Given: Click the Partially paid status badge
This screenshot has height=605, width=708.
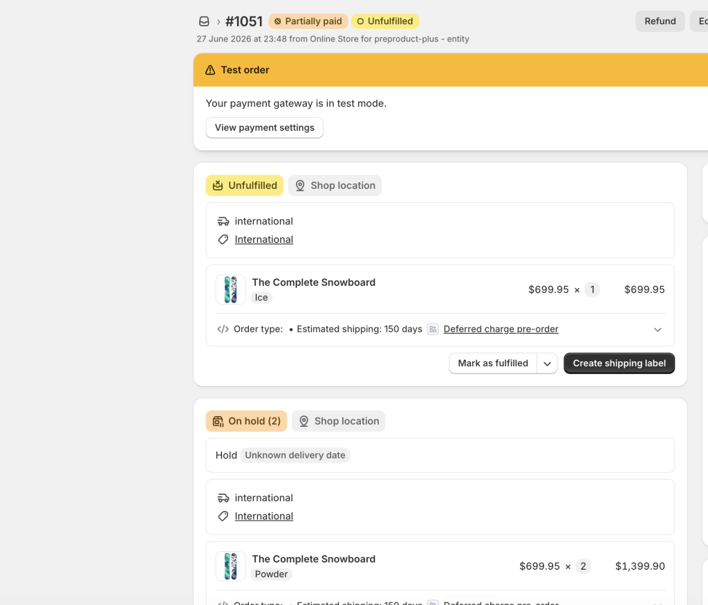Looking at the screenshot, I should [308, 21].
